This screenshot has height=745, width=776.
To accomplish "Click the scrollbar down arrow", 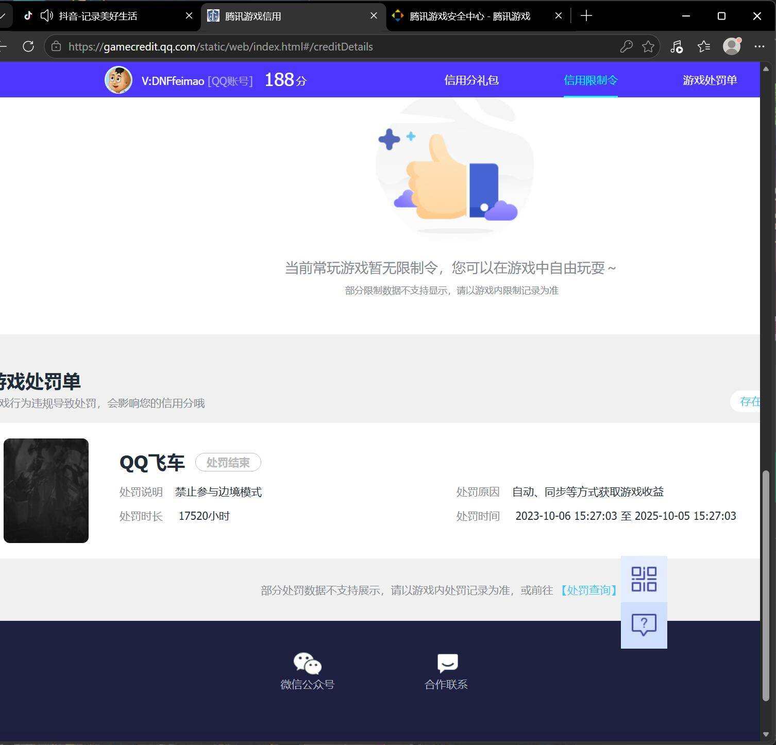I will tap(767, 735).
